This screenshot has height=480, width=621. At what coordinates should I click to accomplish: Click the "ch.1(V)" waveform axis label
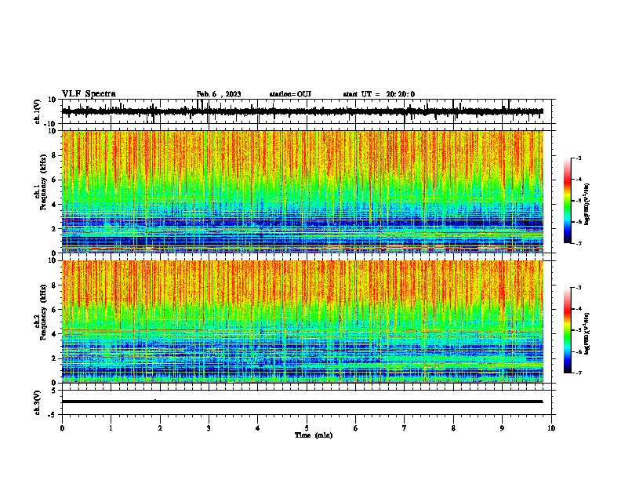38,111
